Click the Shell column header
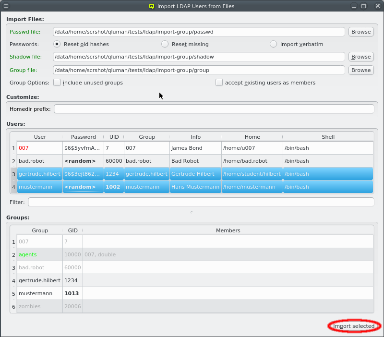This screenshot has width=384, height=337. (328, 137)
